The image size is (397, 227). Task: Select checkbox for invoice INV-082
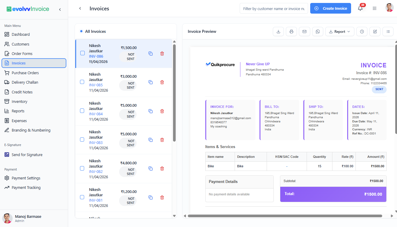click(82, 168)
